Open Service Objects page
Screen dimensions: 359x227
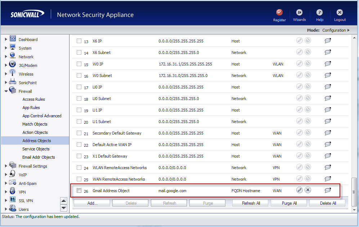[x=36, y=149]
